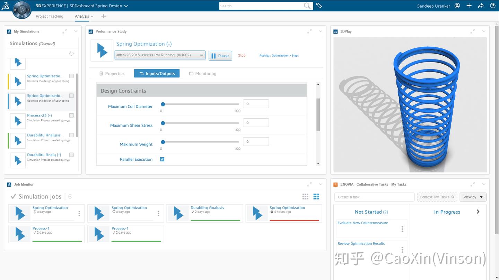499x280 pixels.
Task: Open the help question mark icon
Action: (x=492, y=6)
